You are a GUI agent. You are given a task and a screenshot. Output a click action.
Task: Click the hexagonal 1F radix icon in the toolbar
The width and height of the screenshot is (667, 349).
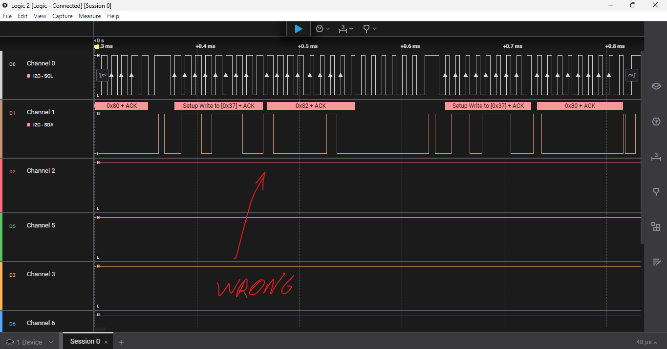pyautogui.click(x=320, y=29)
